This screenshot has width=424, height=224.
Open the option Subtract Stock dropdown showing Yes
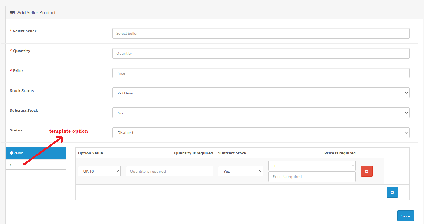tap(241, 171)
